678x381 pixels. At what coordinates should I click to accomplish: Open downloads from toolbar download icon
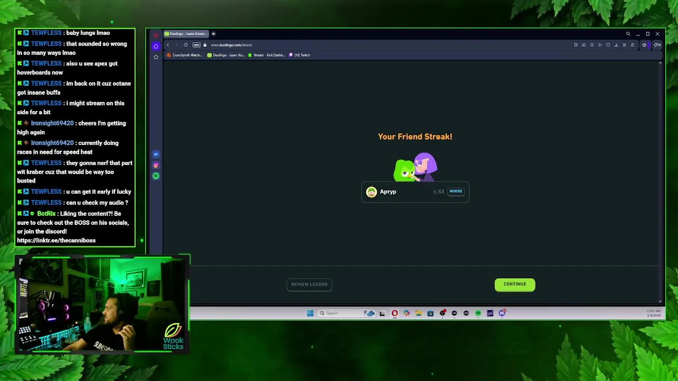pyautogui.click(x=616, y=45)
